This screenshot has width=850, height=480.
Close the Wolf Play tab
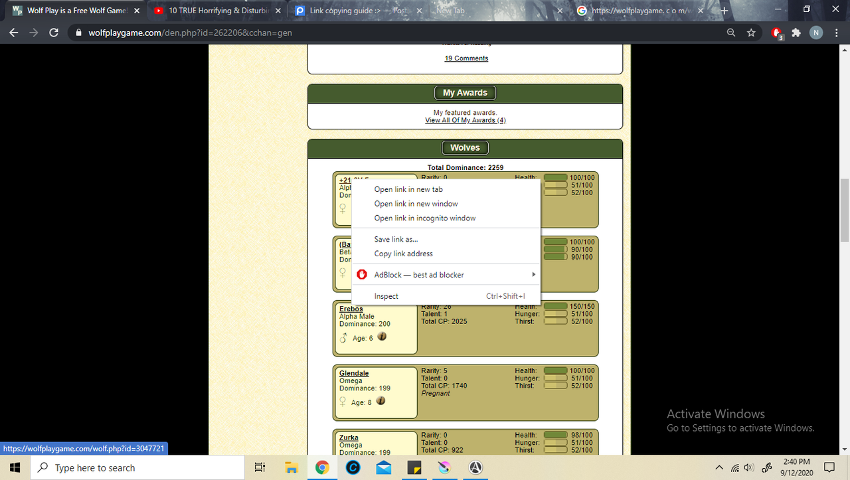click(137, 11)
